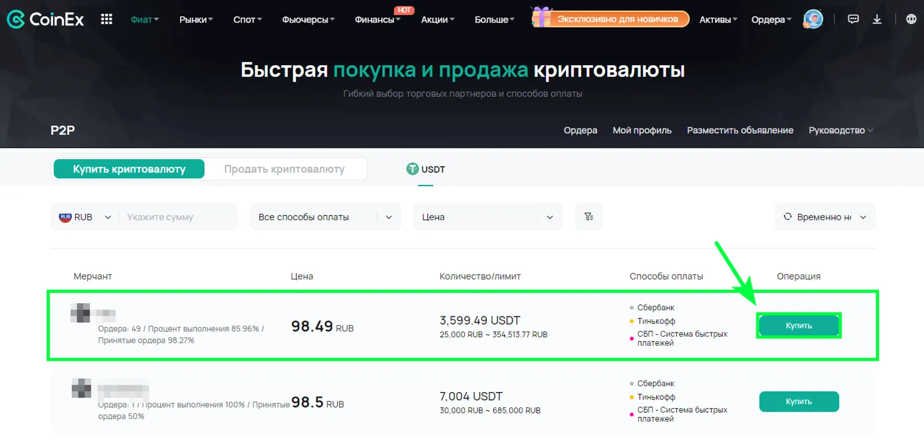Click the refresh icon next to Временно
The image size is (924, 441).
[787, 217]
